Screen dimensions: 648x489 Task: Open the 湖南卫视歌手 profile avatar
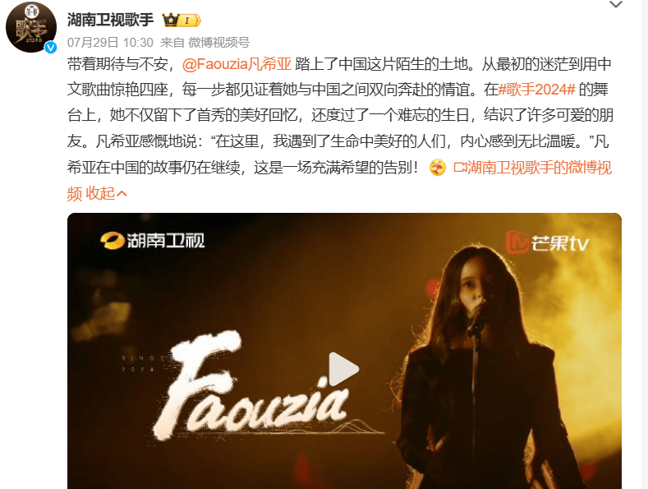click(31, 27)
